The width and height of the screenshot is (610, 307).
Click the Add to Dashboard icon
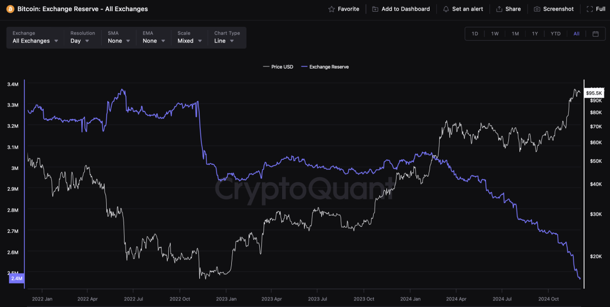point(375,9)
